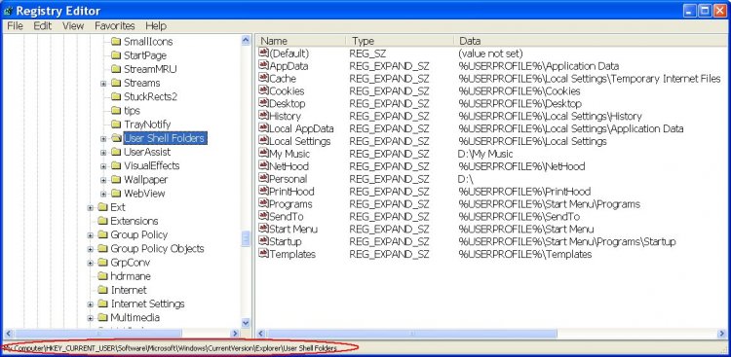Click the '%USERPROFILE%\Cookies' data cell
This screenshot has width=731, height=357.
519,90
